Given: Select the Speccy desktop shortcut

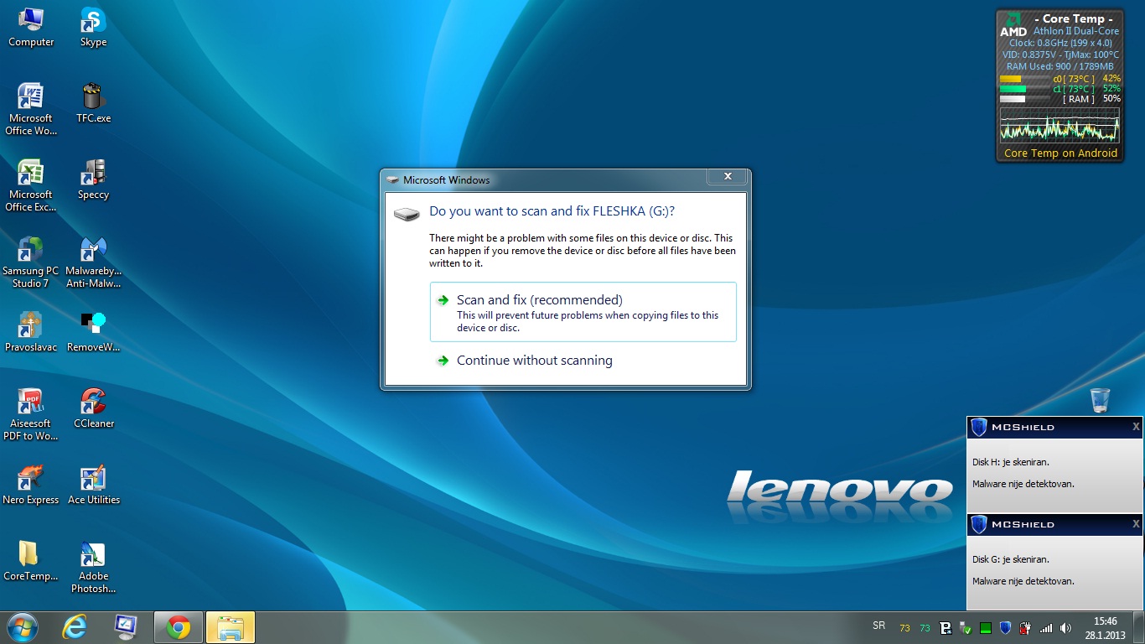Looking at the screenshot, I should [93, 179].
